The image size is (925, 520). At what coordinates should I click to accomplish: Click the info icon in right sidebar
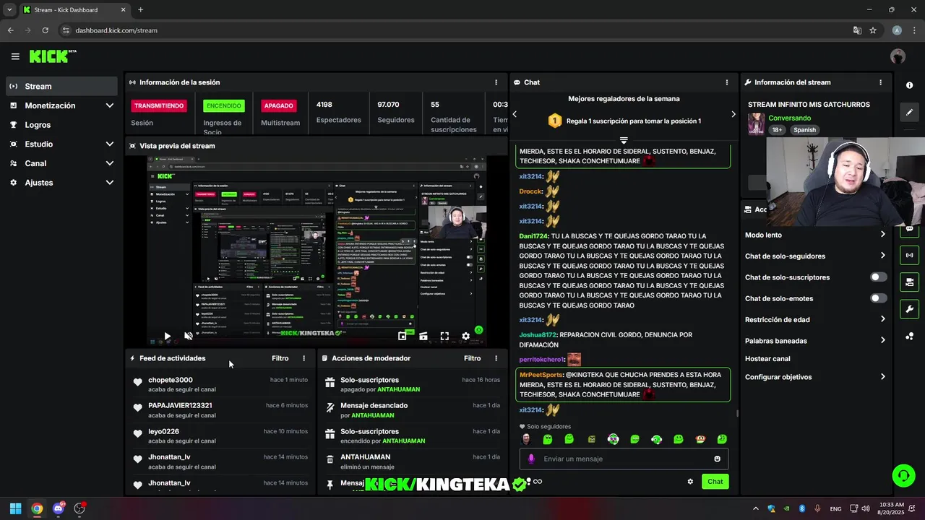click(x=909, y=85)
